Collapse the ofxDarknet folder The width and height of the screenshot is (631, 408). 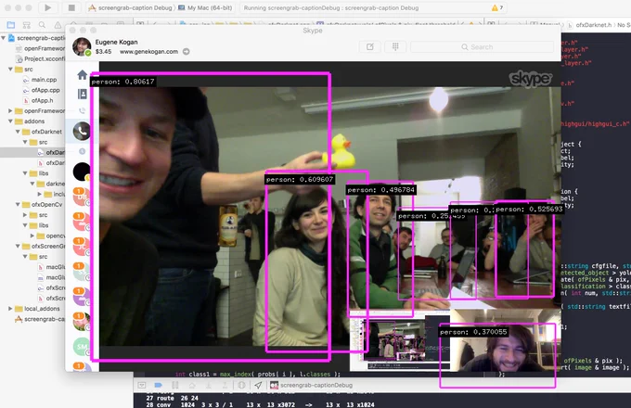click(x=18, y=132)
